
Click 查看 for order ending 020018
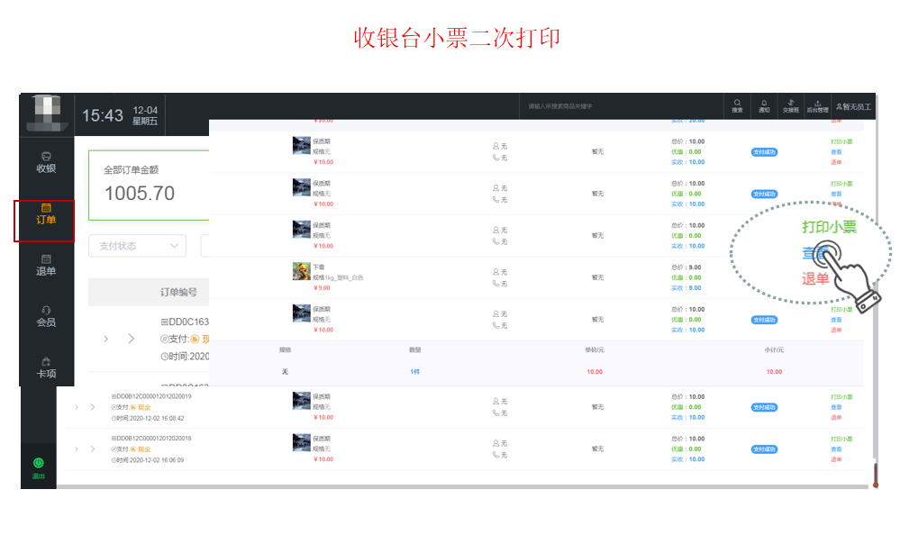tap(836, 449)
